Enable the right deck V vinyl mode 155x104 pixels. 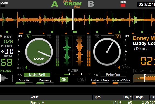[x=118, y=37]
